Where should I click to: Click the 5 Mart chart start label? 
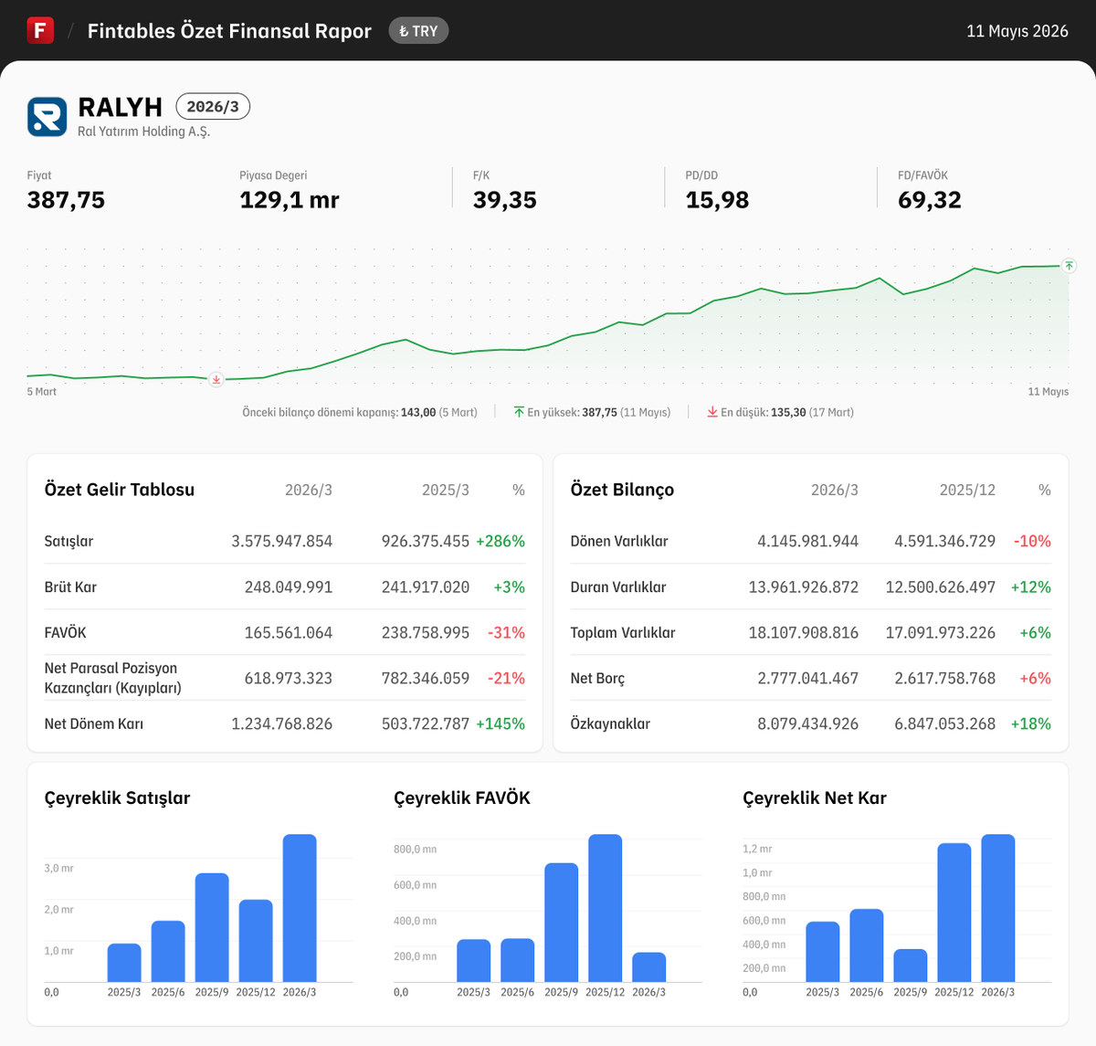click(x=42, y=391)
